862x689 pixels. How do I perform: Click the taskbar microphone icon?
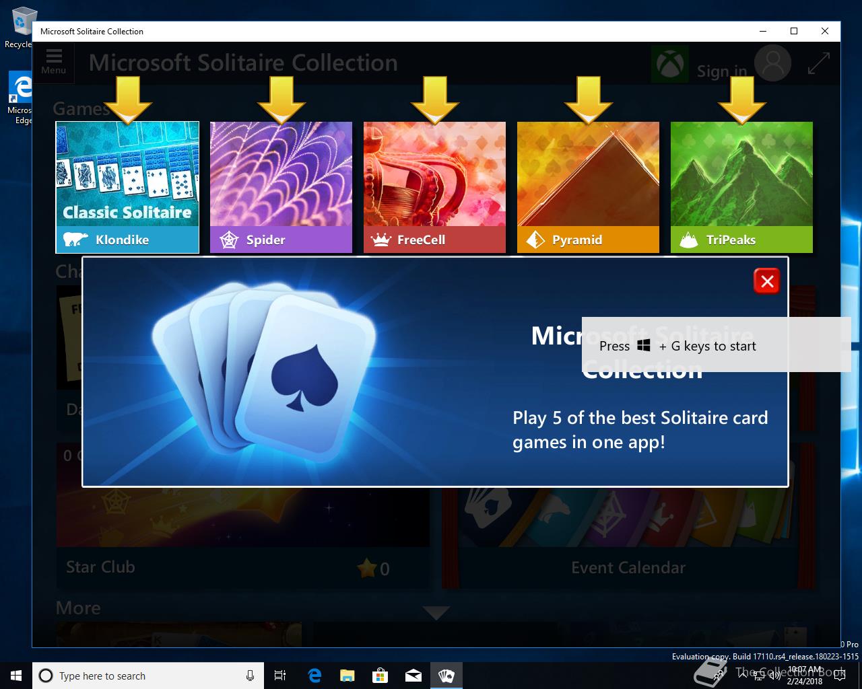[x=250, y=676]
